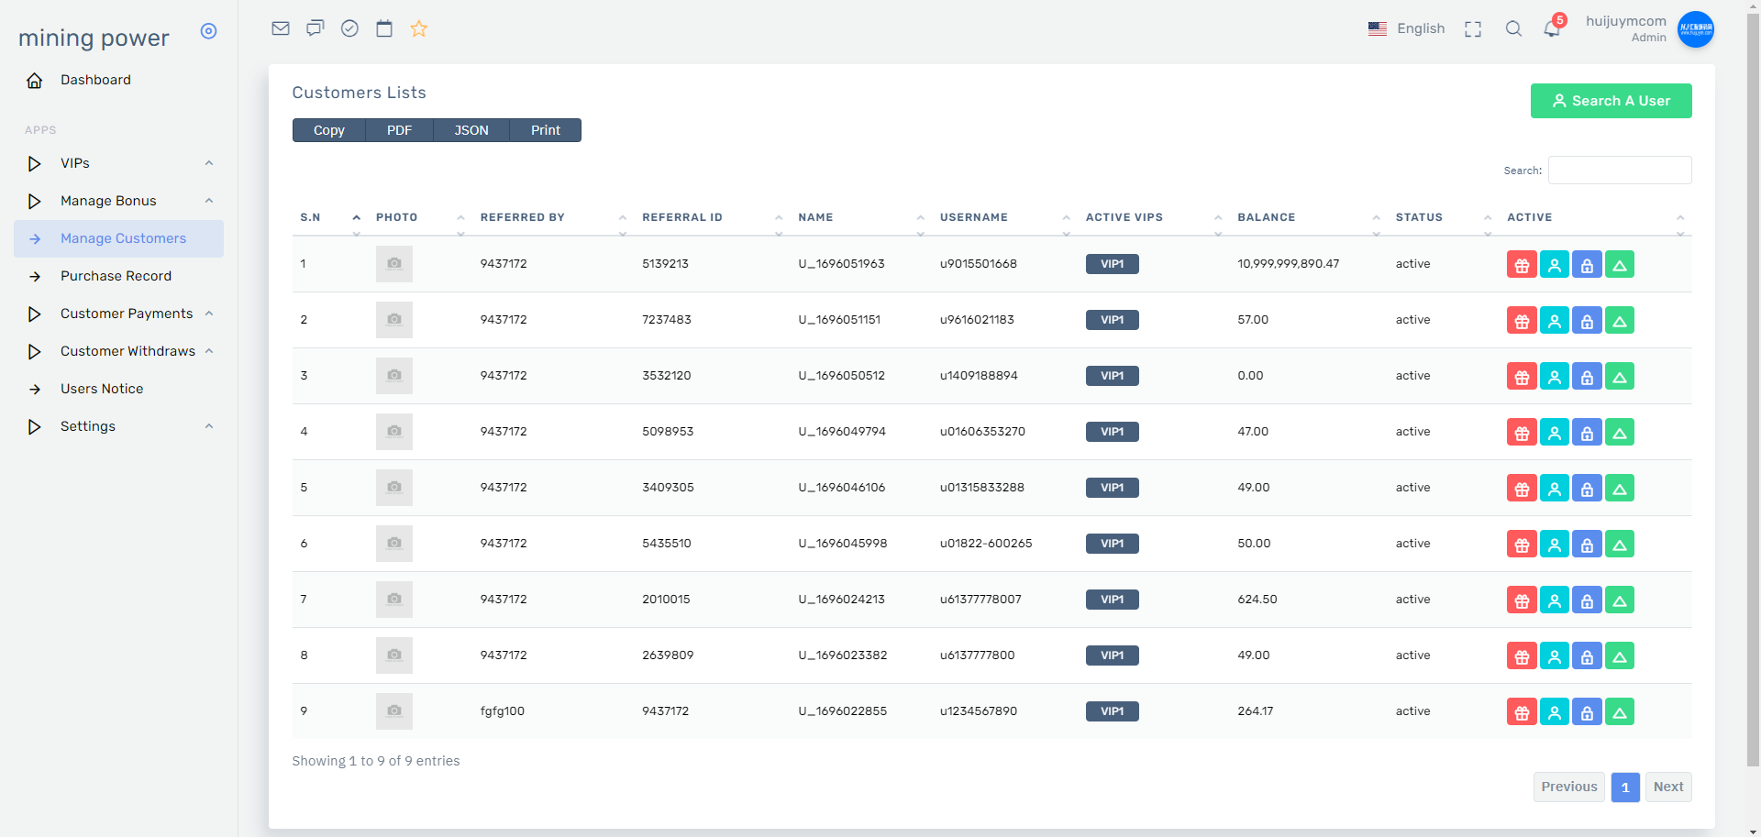
Task: Expand the Manage Bonus menu chevron
Action: tap(209, 201)
